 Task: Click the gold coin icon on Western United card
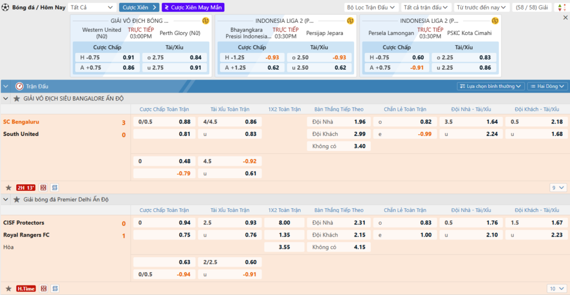point(205,21)
